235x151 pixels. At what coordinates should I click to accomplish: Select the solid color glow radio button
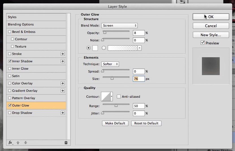point(89,48)
